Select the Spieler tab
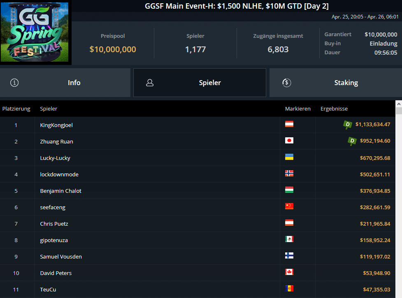This screenshot has width=402, height=298. point(210,83)
